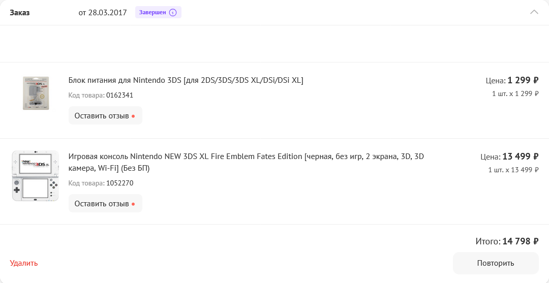The width and height of the screenshot is (549, 283).
Task: Click the quantity line 1 шт. x 1 299 ₽
Action: click(515, 93)
